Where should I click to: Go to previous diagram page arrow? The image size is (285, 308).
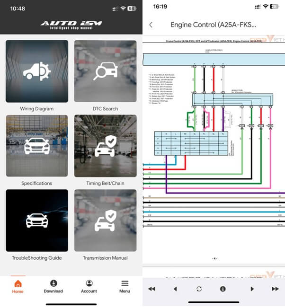tap(175, 289)
